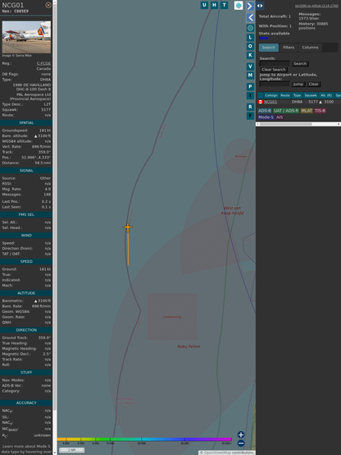This screenshot has width=341, height=455.
Task: Switch to the Columns tab
Action: click(x=310, y=48)
